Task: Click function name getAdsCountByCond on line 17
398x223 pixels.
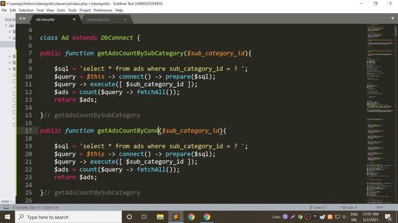Action: point(128,131)
